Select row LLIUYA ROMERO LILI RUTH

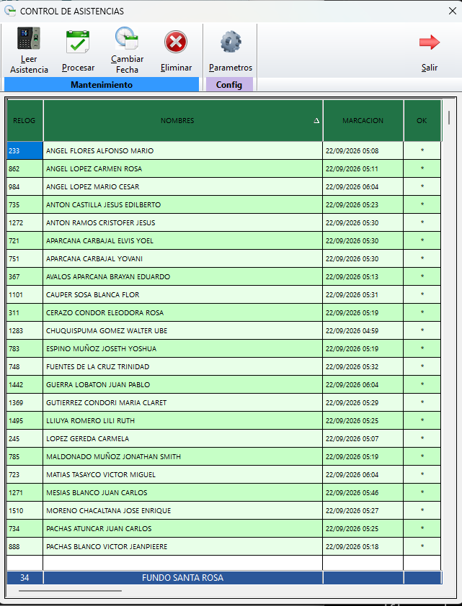pos(223,420)
